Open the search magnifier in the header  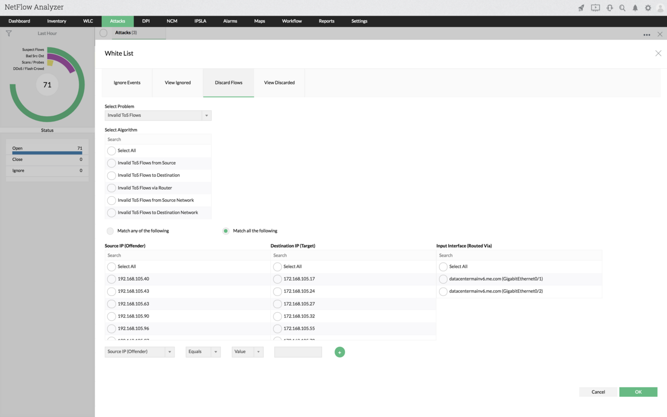pyautogui.click(x=622, y=8)
